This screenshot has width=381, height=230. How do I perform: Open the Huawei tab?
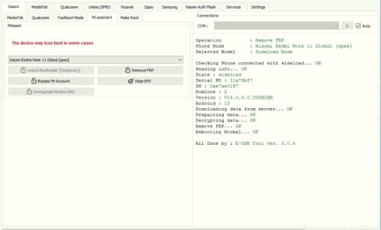(127, 7)
